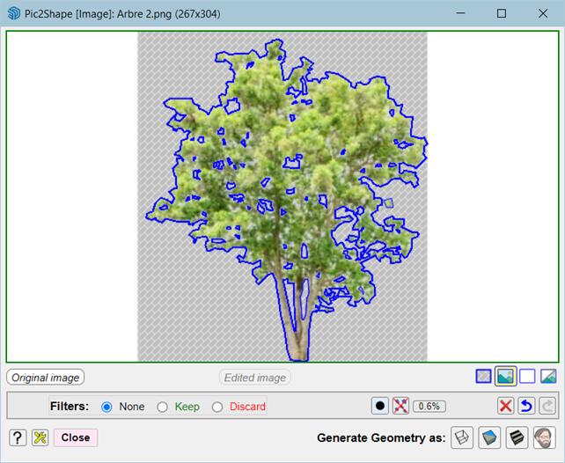565x463 pixels.
Task: Click the Original image button
Action: pos(46,378)
